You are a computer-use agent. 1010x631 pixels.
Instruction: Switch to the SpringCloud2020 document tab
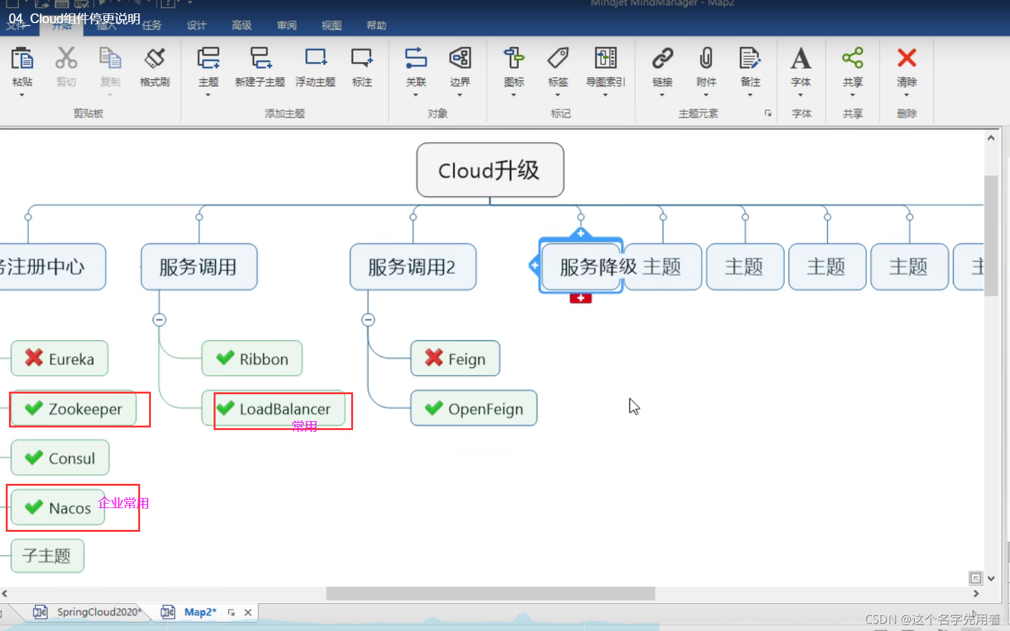[88, 612]
